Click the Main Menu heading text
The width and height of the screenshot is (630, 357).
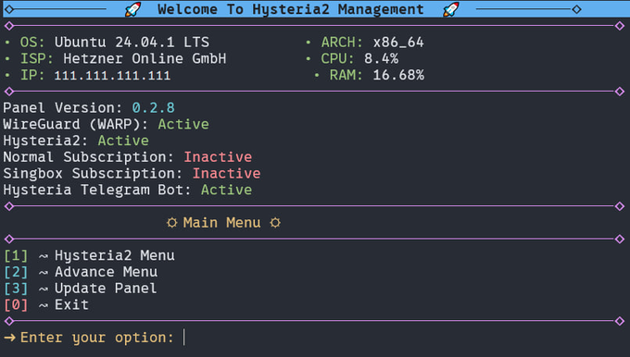coord(221,223)
